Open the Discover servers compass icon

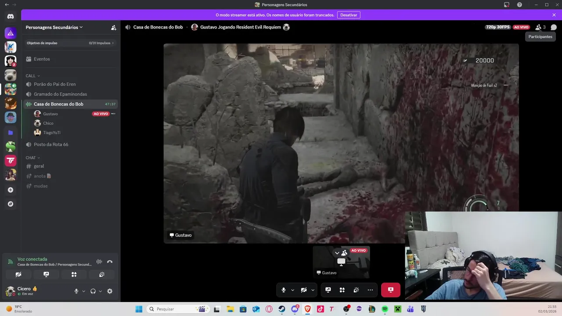tap(11, 204)
